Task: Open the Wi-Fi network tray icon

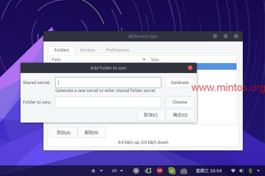Action: coord(233,171)
